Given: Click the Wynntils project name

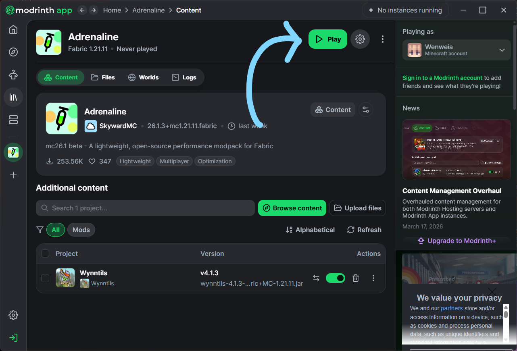Looking at the screenshot, I should click(x=94, y=273).
